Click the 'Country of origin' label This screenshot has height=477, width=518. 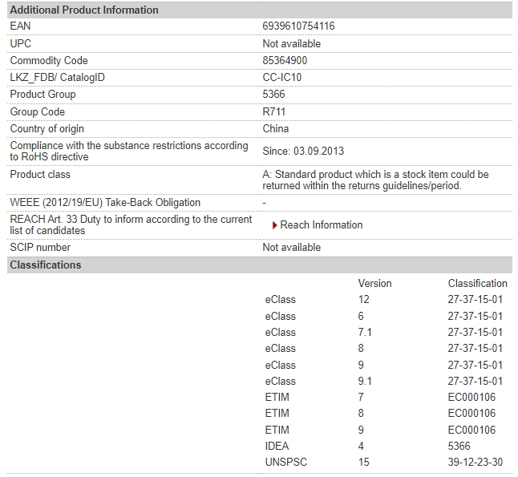tap(47, 128)
